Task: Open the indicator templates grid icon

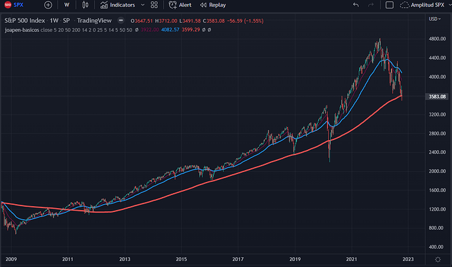Action: click(155, 5)
